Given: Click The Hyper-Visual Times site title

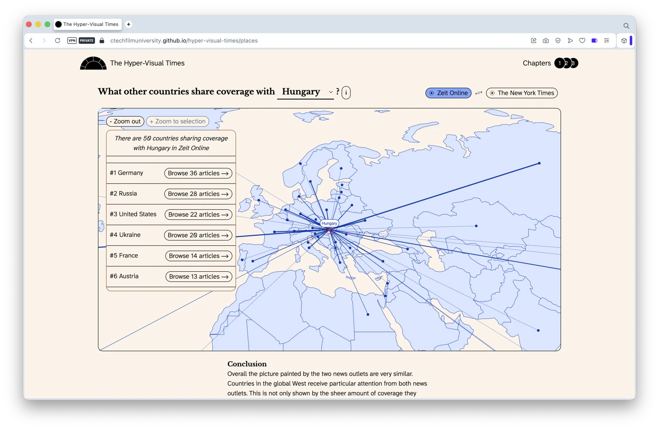Looking at the screenshot, I should (x=147, y=63).
